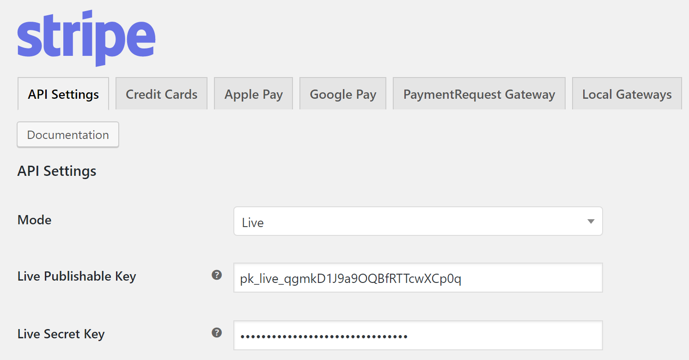
Task: Click the API Settings section heading
Action: click(57, 171)
